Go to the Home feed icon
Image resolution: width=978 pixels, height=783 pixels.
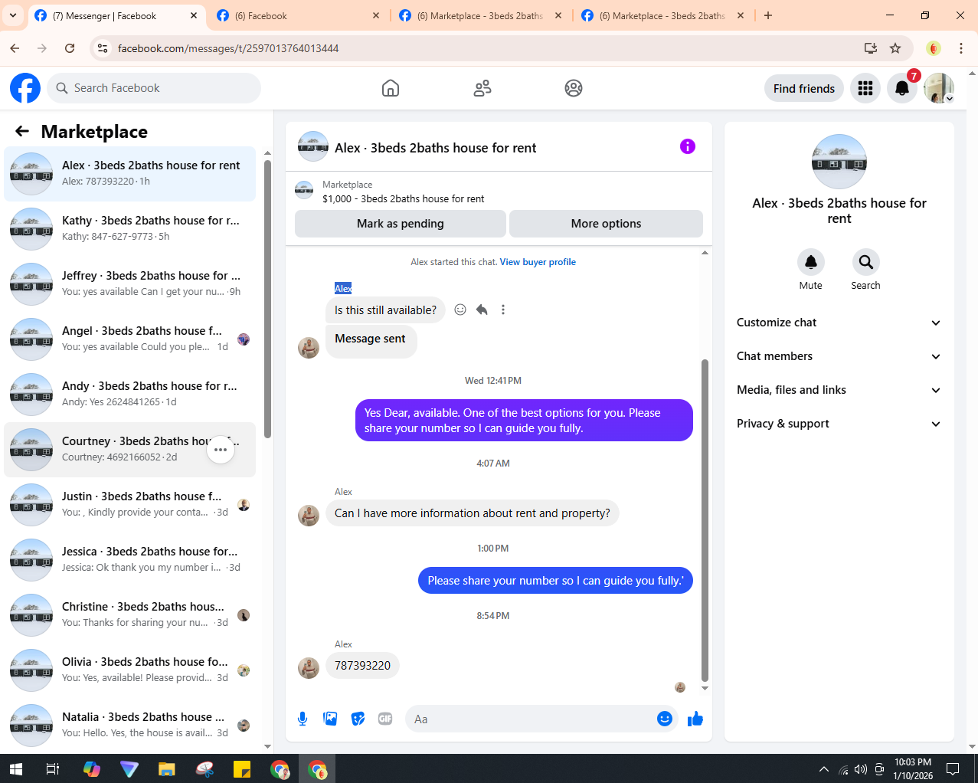pyautogui.click(x=391, y=88)
